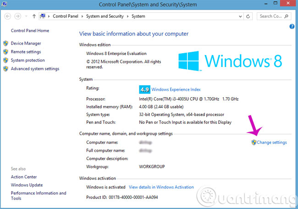Click the Forward navigation arrow
The image size is (298, 209).
coord(18,16)
